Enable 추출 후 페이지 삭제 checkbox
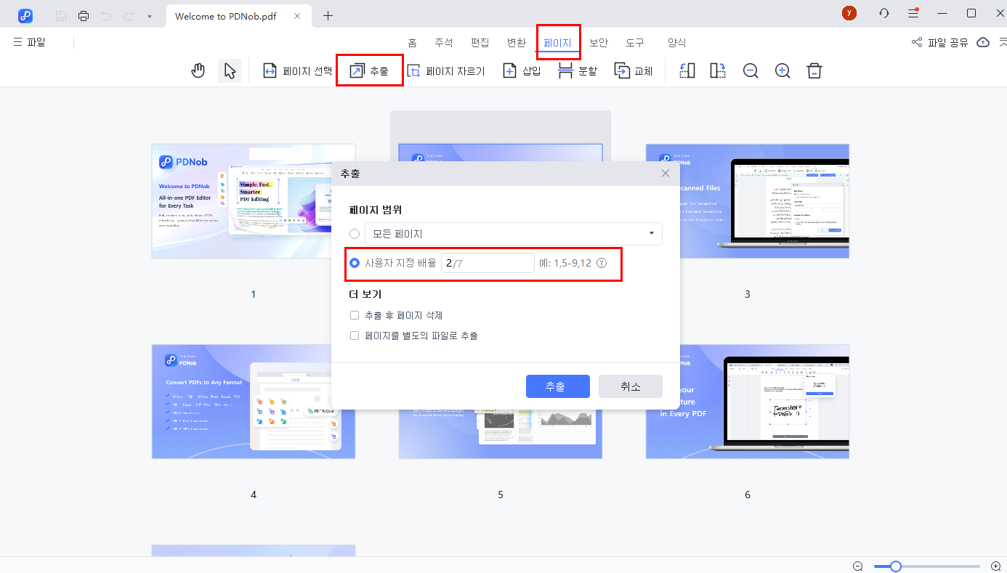The height and width of the screenshot is (573, 1007). (x=355, y=315)
